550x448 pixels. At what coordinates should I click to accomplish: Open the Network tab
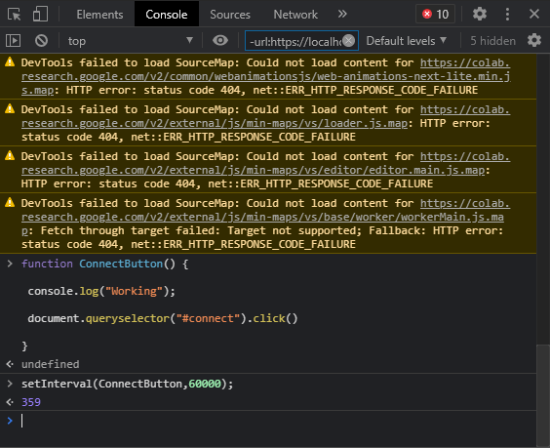pos(295,15)
